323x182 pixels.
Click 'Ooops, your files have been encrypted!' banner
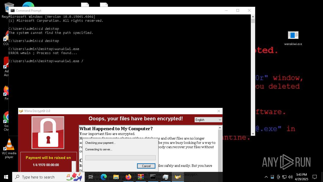pyautogui.click(x=136, y=119)
